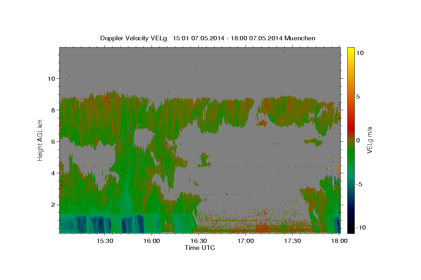This screenshot has height=280, width=421.
Task: Click the 'Height AGL km' axis label
Action: pyautogui.click(x=40, y=140)
